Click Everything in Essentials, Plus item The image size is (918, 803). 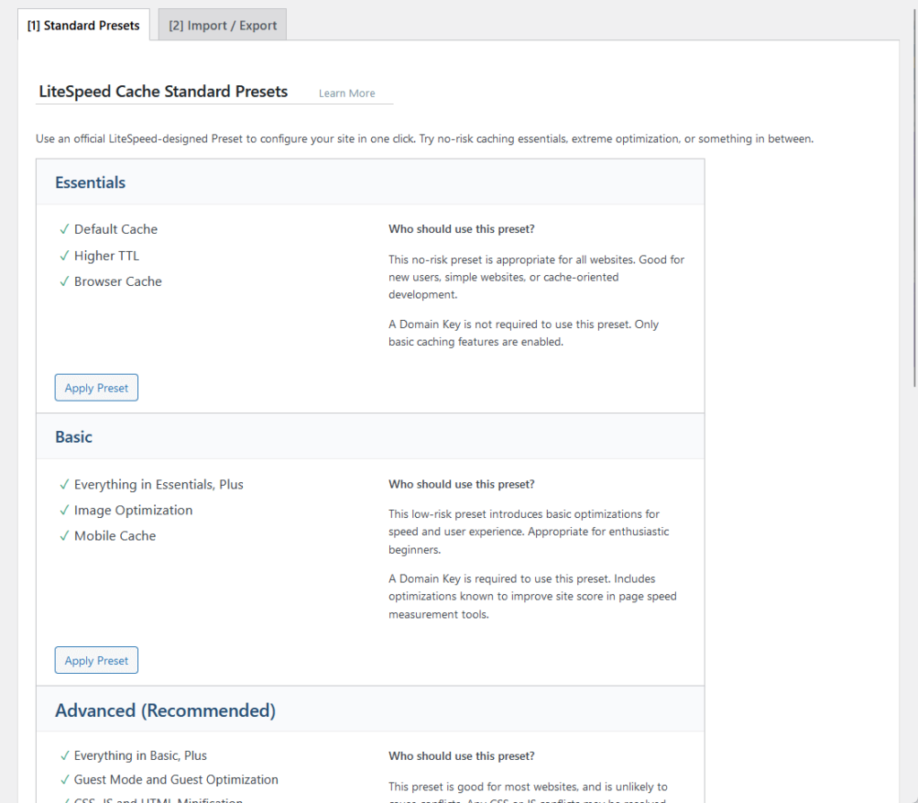pyautogui.click(x=159, y=485)
